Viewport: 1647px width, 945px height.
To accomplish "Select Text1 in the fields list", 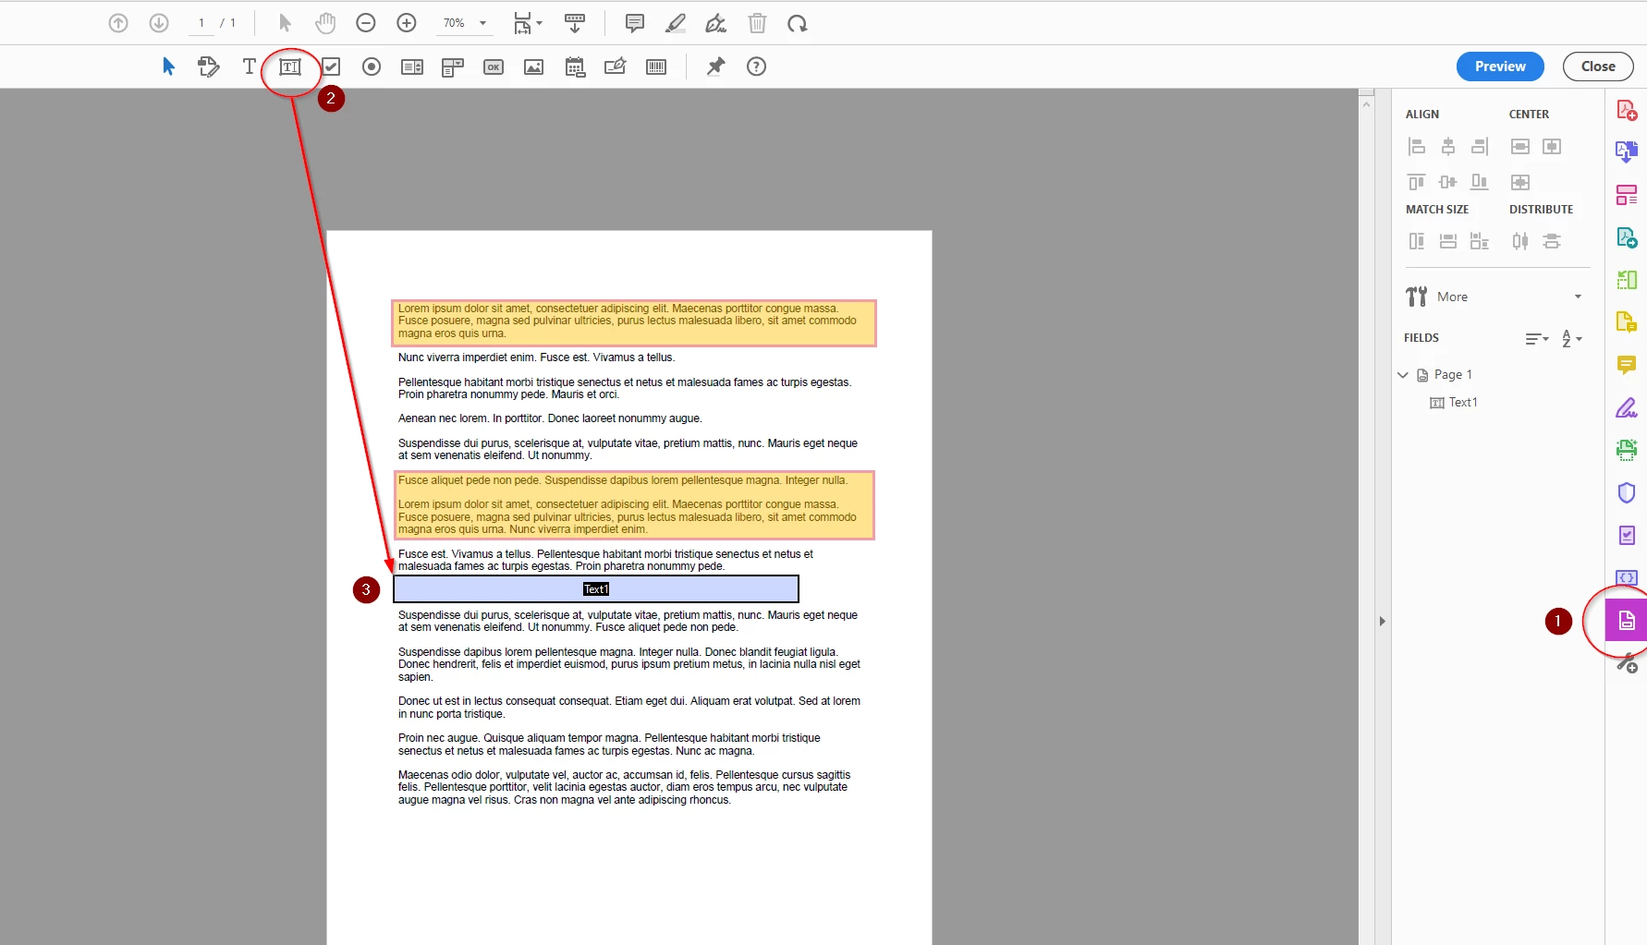I will 1455,403.
